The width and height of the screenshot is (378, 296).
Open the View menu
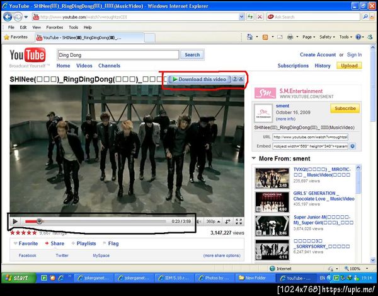coord(37,27)
